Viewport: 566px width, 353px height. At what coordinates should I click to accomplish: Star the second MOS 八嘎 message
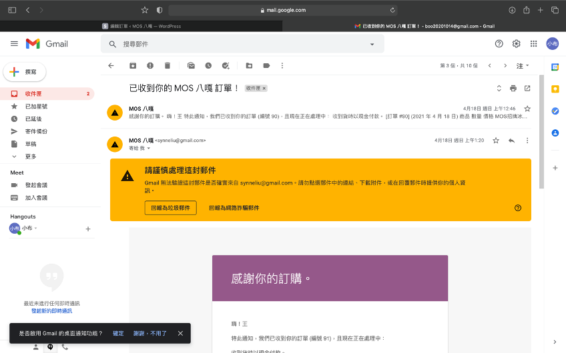495,141
